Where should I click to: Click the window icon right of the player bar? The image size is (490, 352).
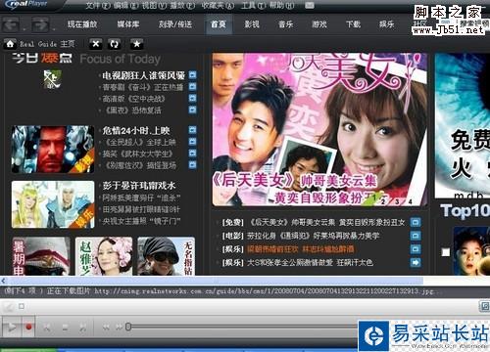point(484,306)
